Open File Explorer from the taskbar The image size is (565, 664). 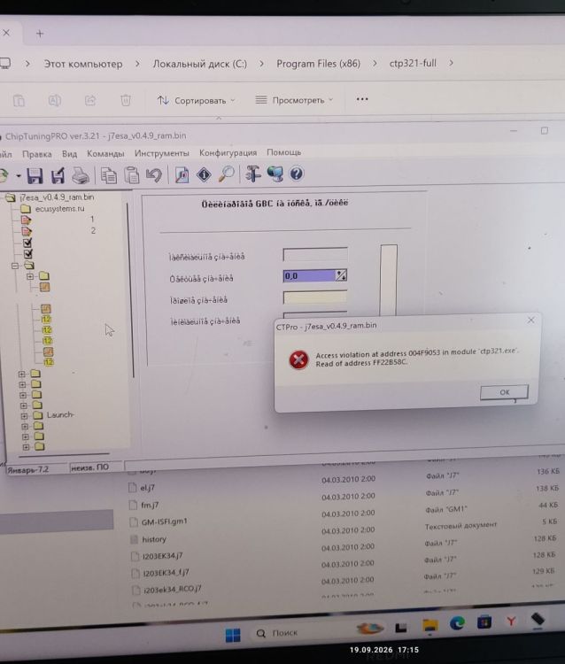click(x=430, y=625)
